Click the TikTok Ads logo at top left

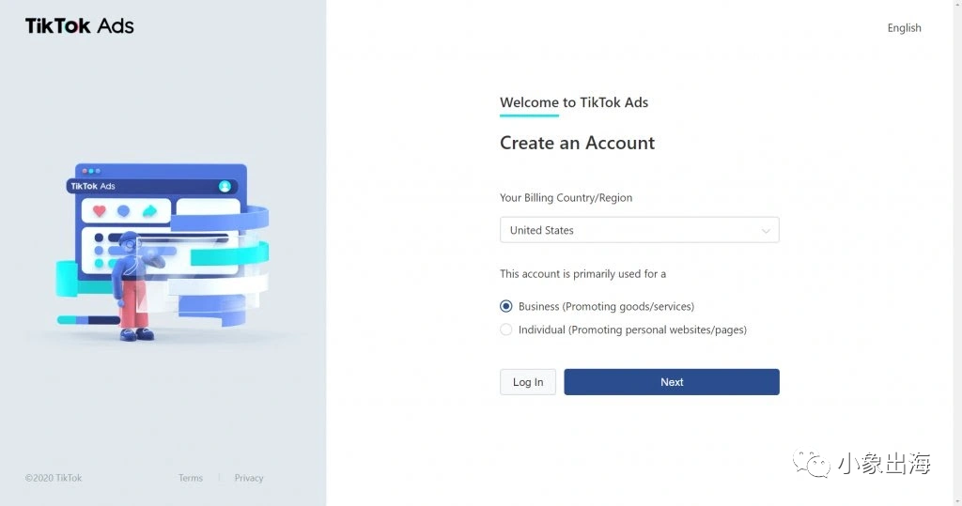click(x=79, y=25)
